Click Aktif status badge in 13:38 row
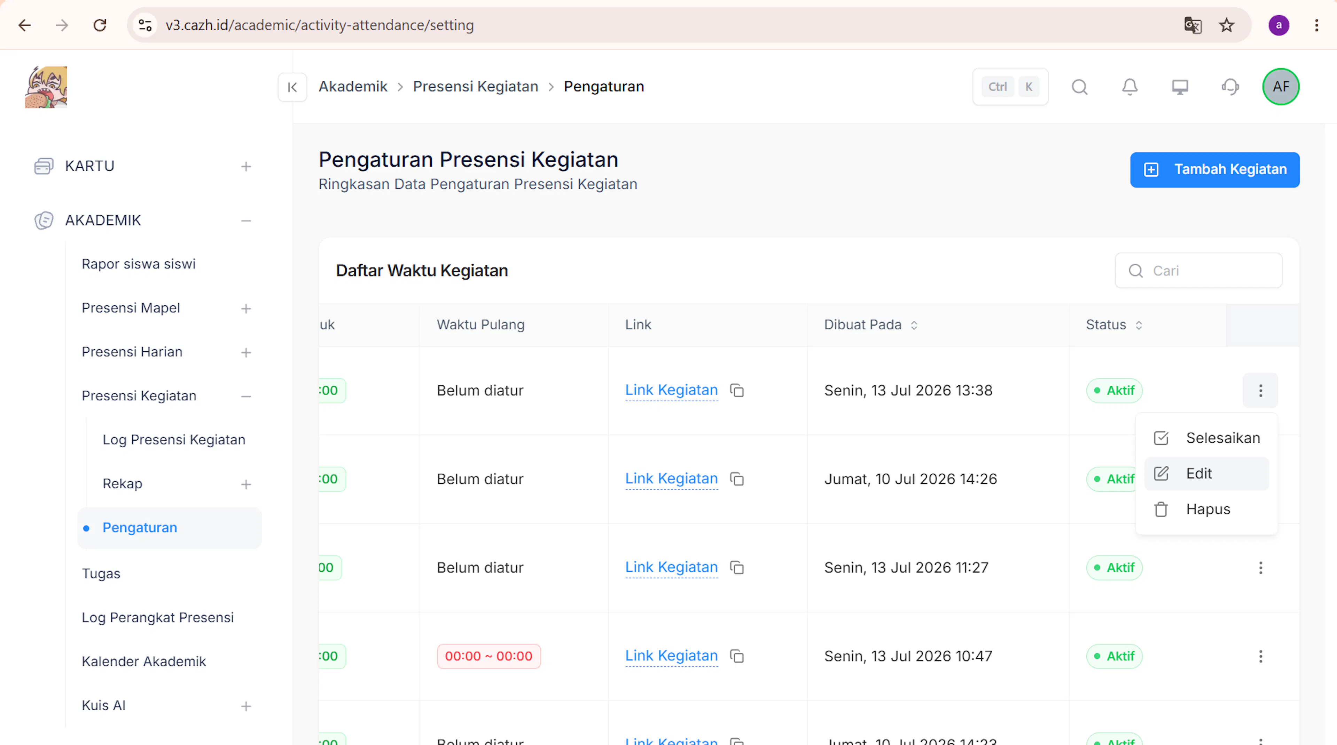 click(x=1114, y=390)
